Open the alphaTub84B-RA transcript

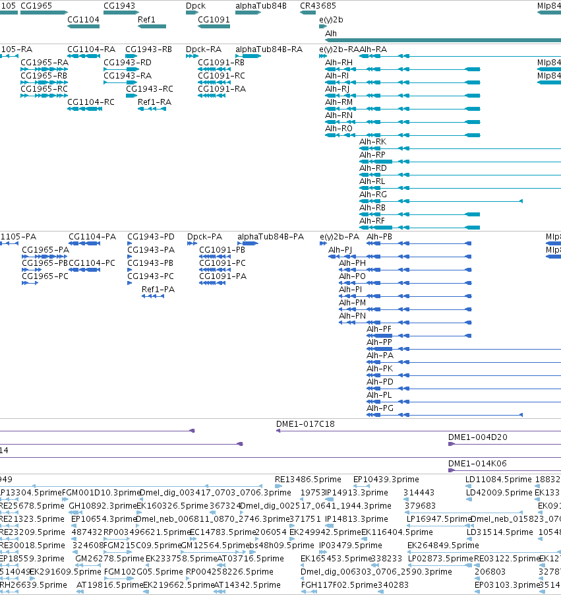(248, 56)
